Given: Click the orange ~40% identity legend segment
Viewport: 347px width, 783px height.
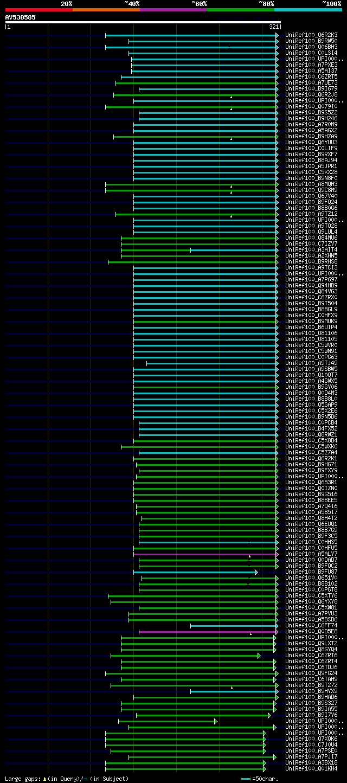Looking at the screenshot, I should pyautogui.click(x=106, y=9).
